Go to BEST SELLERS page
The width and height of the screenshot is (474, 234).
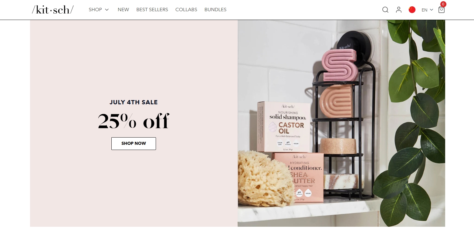pos(152,10)
